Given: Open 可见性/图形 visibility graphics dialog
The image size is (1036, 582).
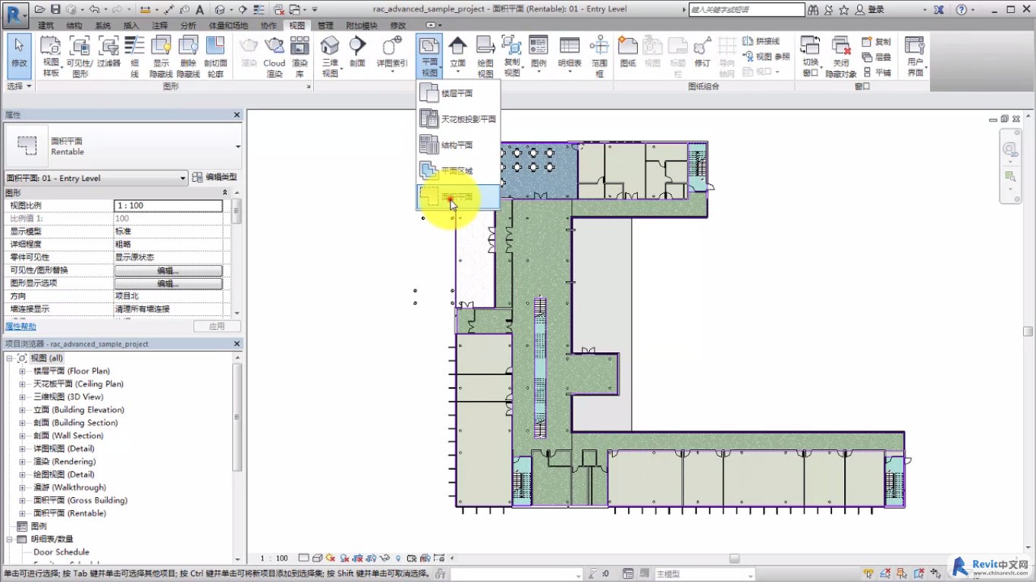Looking at the screenshot, I should 80,56.
